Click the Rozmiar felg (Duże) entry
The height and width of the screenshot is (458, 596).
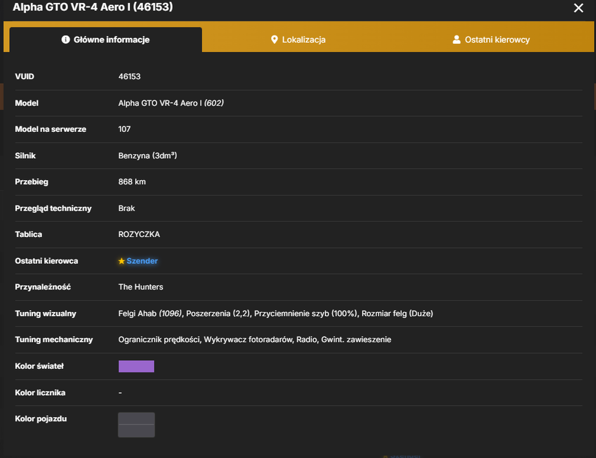click(397, 313)
